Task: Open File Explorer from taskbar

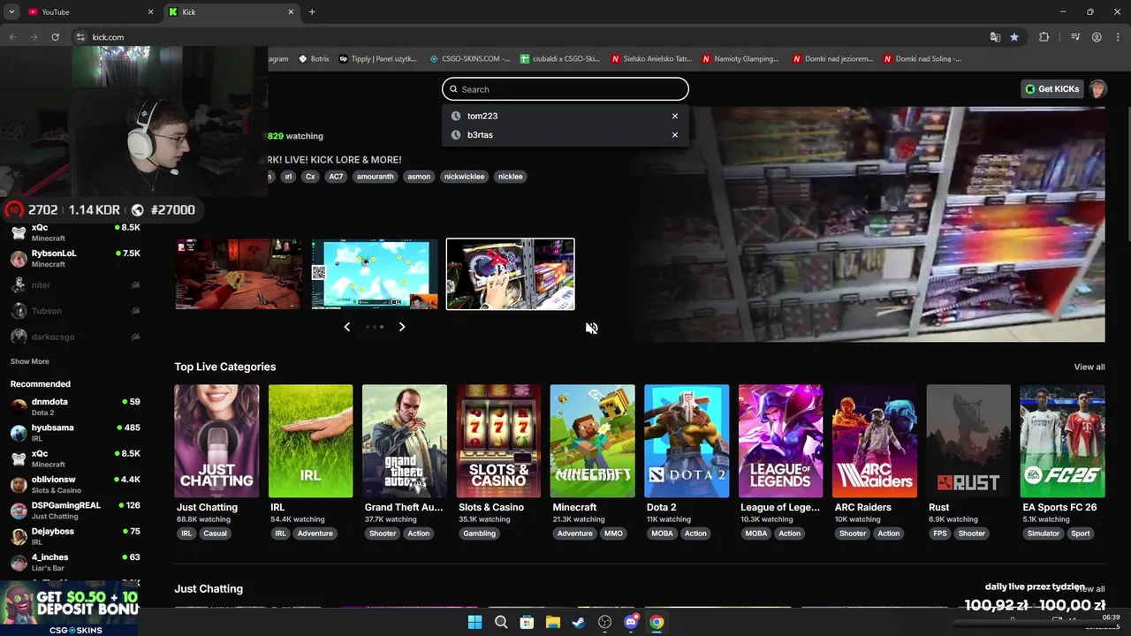Action: tap(552, 622)
